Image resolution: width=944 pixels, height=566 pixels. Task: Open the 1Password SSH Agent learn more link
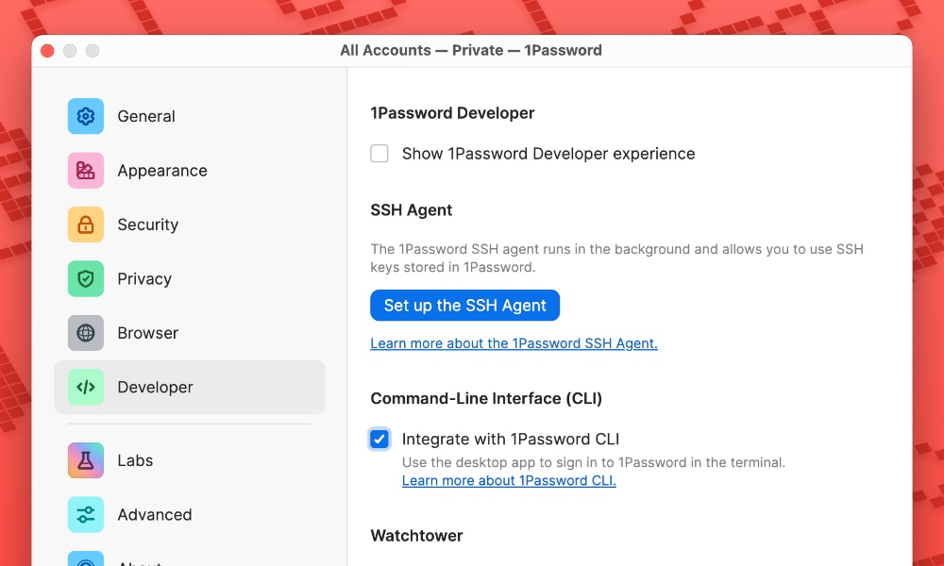point(514,343)
